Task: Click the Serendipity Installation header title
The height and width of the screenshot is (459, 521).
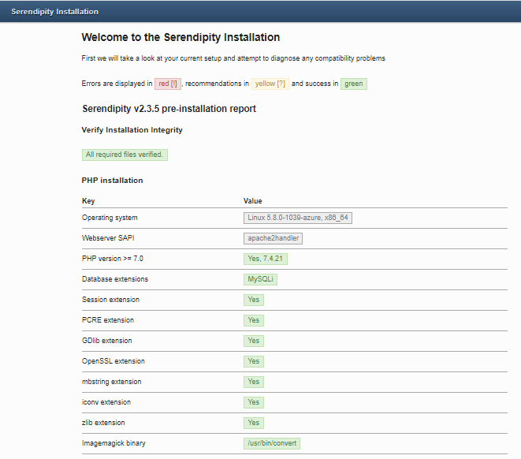Action: 54,12
